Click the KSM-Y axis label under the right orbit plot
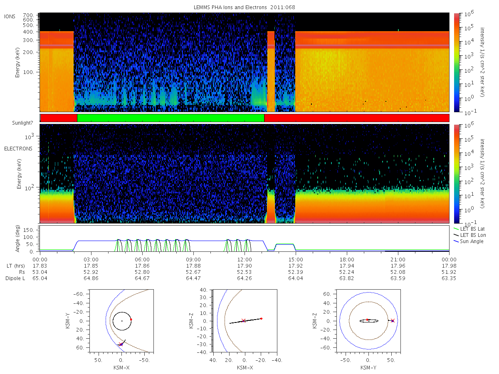The height and width of the screenshot is (374, 499). (368, 368)
